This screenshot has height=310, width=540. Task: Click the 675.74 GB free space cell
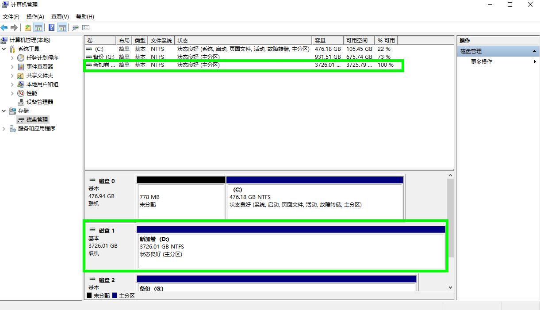[x=359, y=57]
